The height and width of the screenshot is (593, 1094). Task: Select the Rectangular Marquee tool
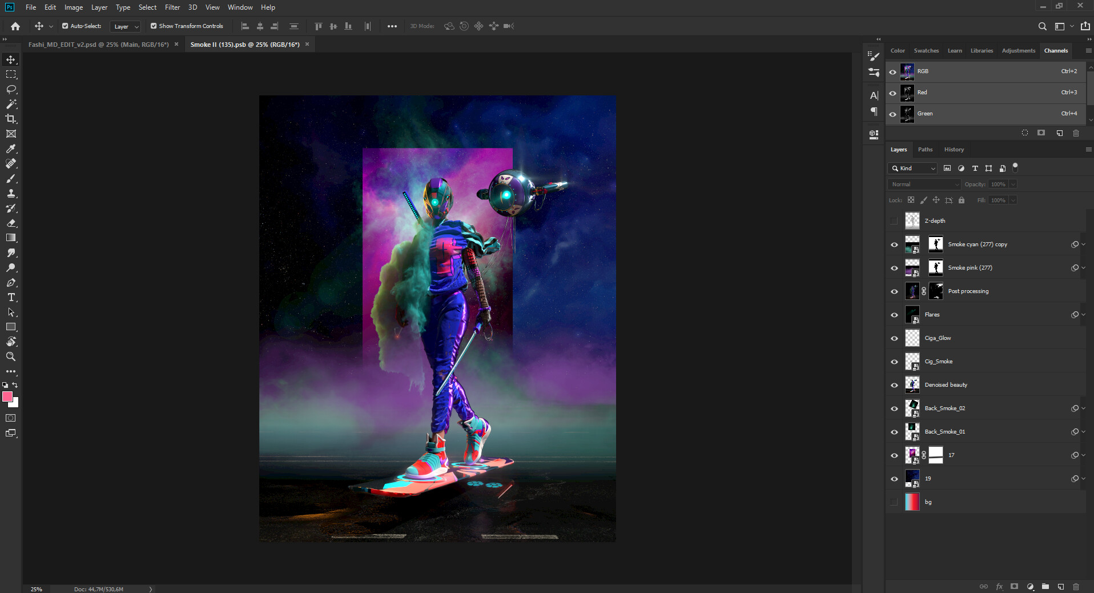11,74
